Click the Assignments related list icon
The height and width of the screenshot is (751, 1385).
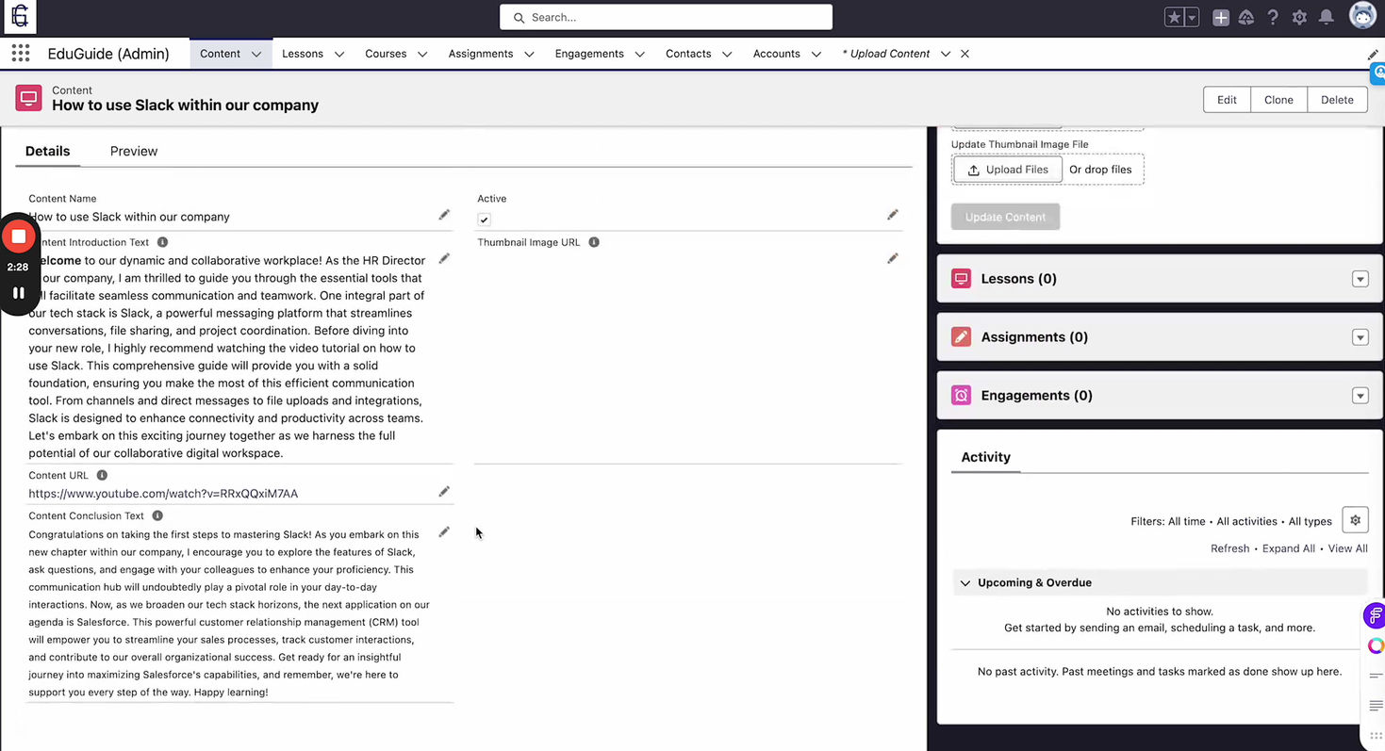pyautogui.click(x=961, y=337)
